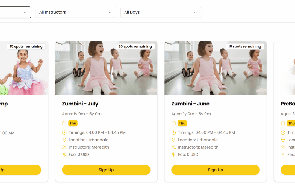The height and width of the screenshot is (184, 295).
Task: Click location pin icon on Zumbini - June card
Action: 174,140
